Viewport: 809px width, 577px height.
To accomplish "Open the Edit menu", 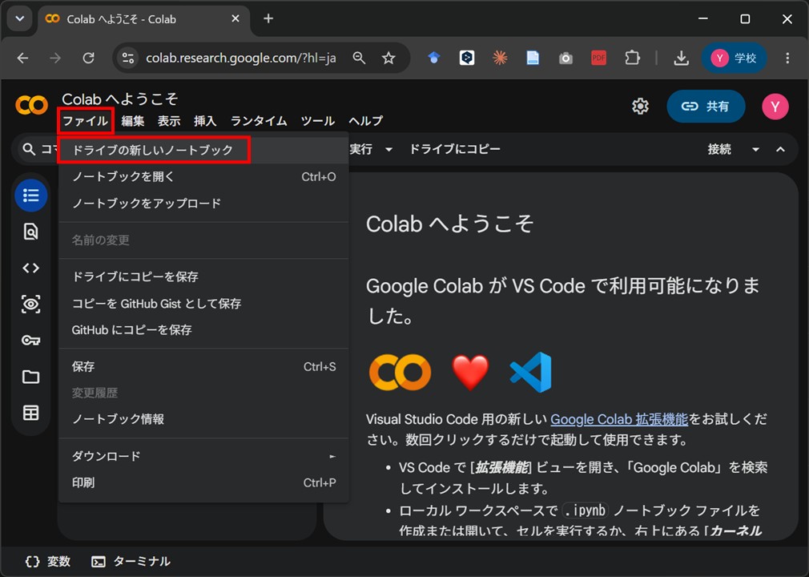I will pos(133,121).
